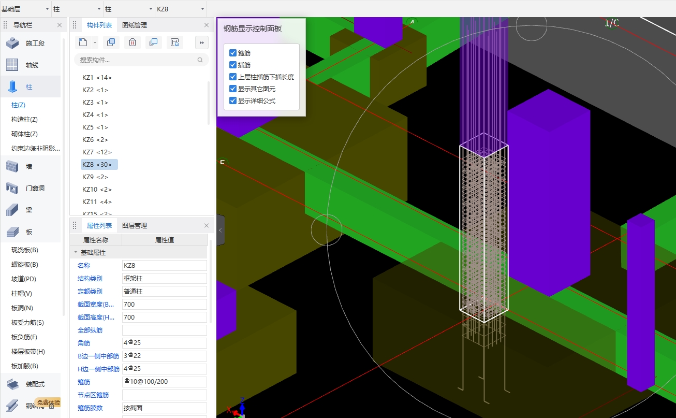
Task: Select KZ1 <14> in component list
Action: pos(97,78)
